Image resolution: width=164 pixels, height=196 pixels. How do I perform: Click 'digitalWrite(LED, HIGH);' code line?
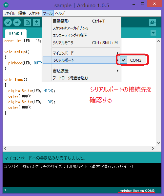pos(32,91)
